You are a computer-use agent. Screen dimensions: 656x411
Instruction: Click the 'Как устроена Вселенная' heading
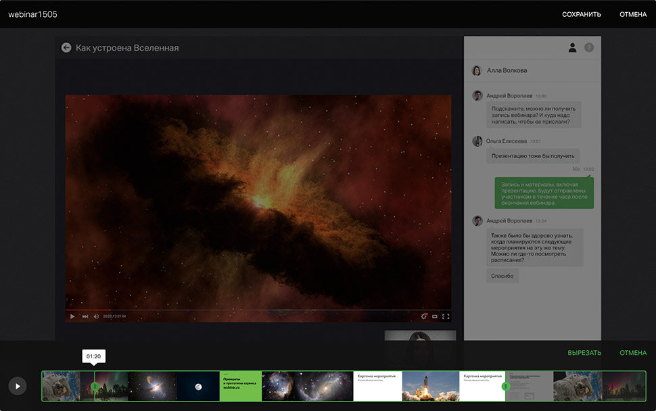(x=127, y=48)
